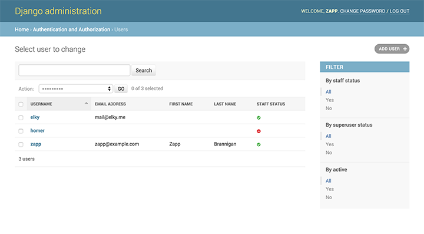
Task: Click the mail@elky.me email cell
Action: (110, 117)
